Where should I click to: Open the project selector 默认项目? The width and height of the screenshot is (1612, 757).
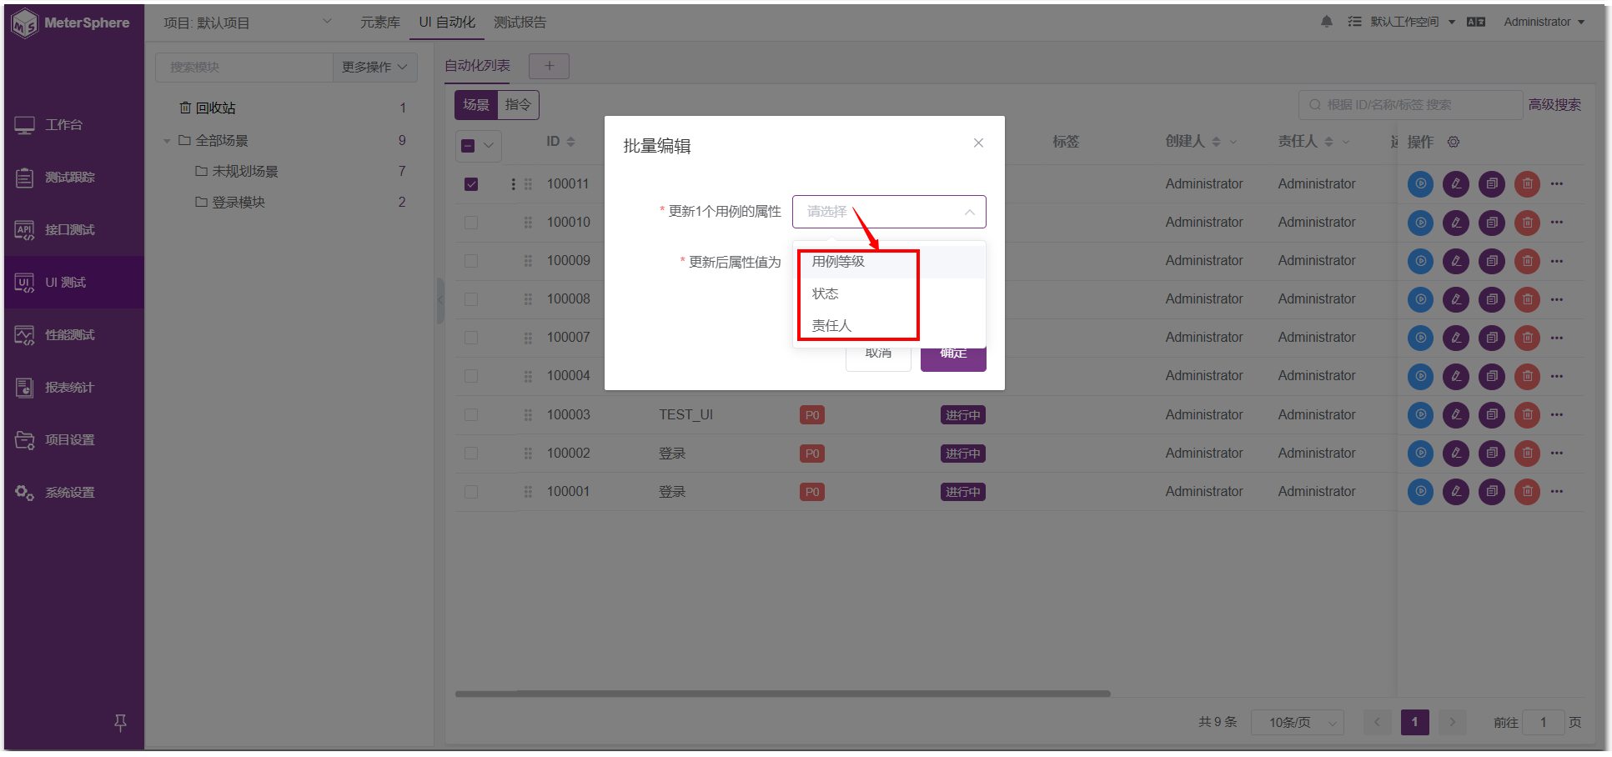tap(247, 23)
